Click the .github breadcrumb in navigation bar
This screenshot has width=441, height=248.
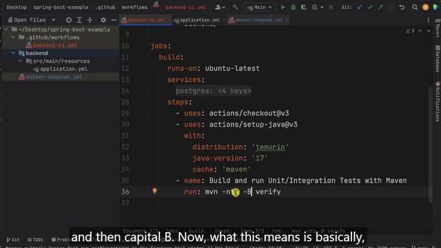(105, 8)
